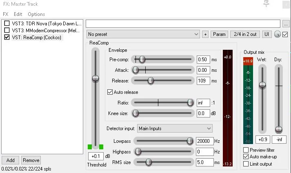Click the plus button beside preset box

205,34
